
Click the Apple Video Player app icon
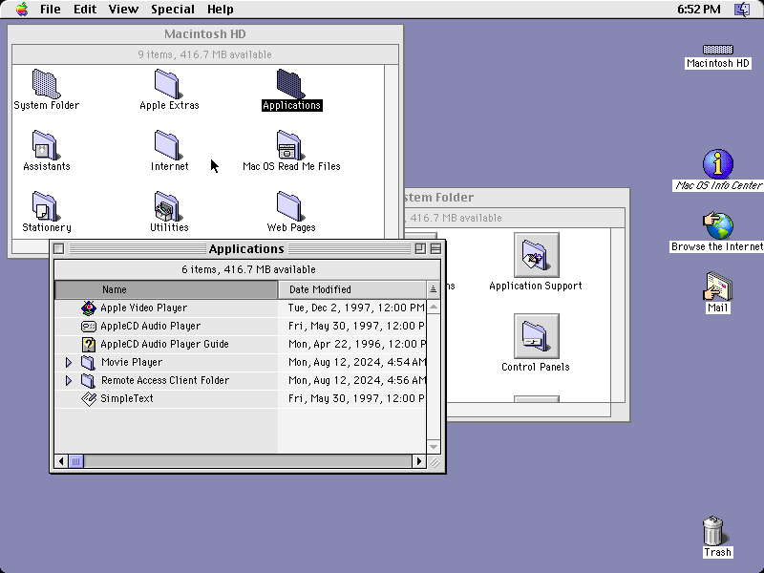89,308
